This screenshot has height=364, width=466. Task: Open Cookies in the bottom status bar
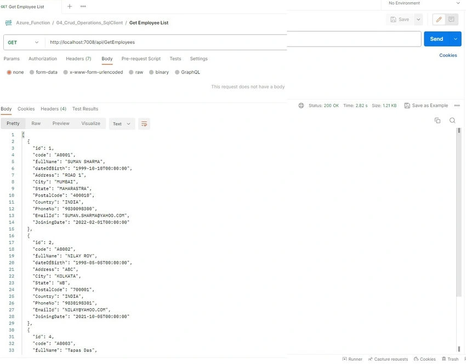[425, 359]
